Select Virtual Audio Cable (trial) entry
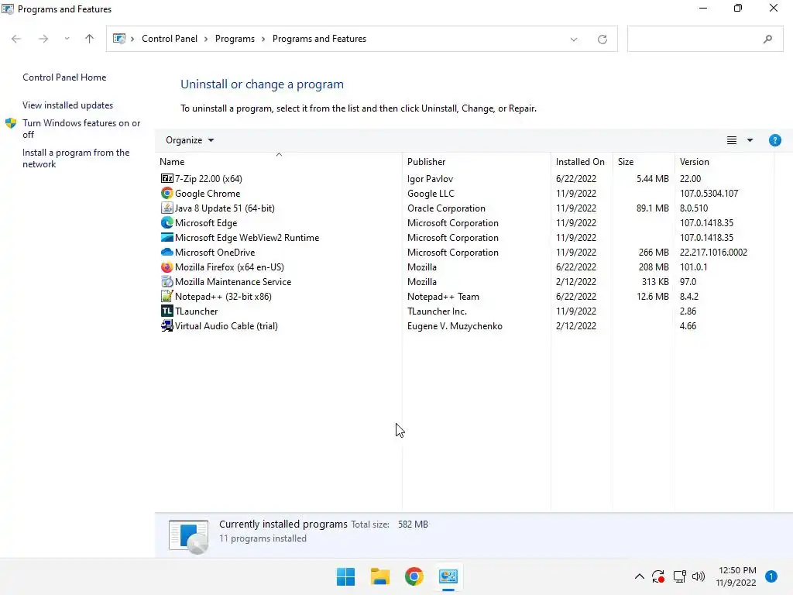This screenshot has width=793, height=595. coord(226,326)
